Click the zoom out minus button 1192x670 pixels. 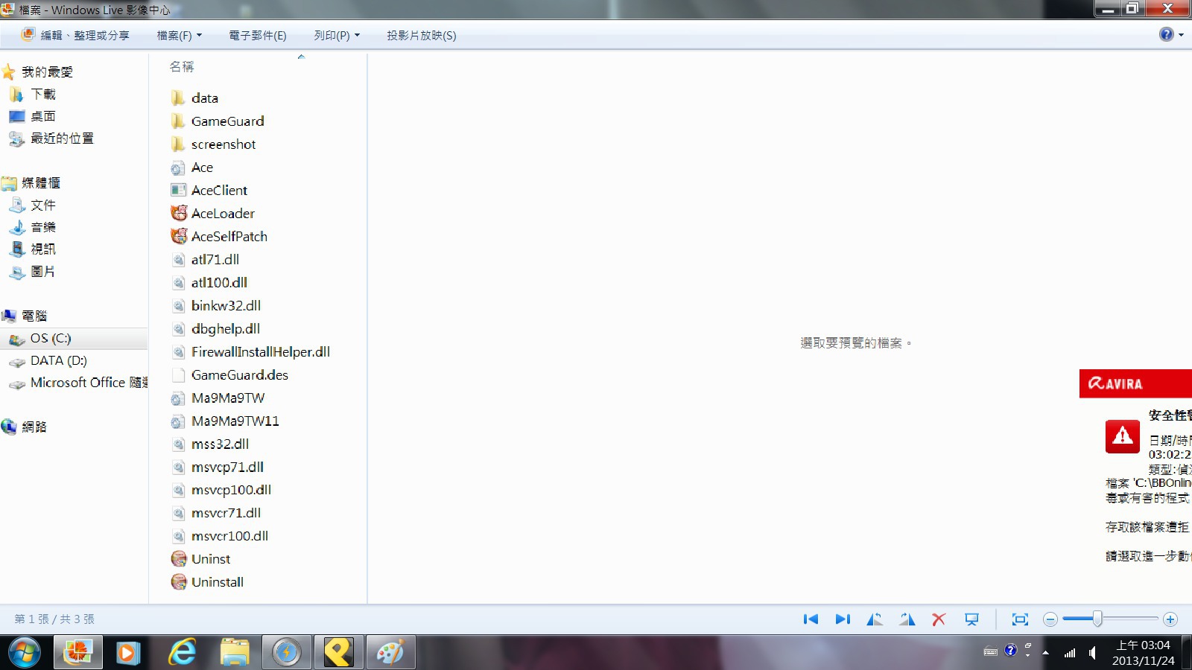coord(1050,619)
